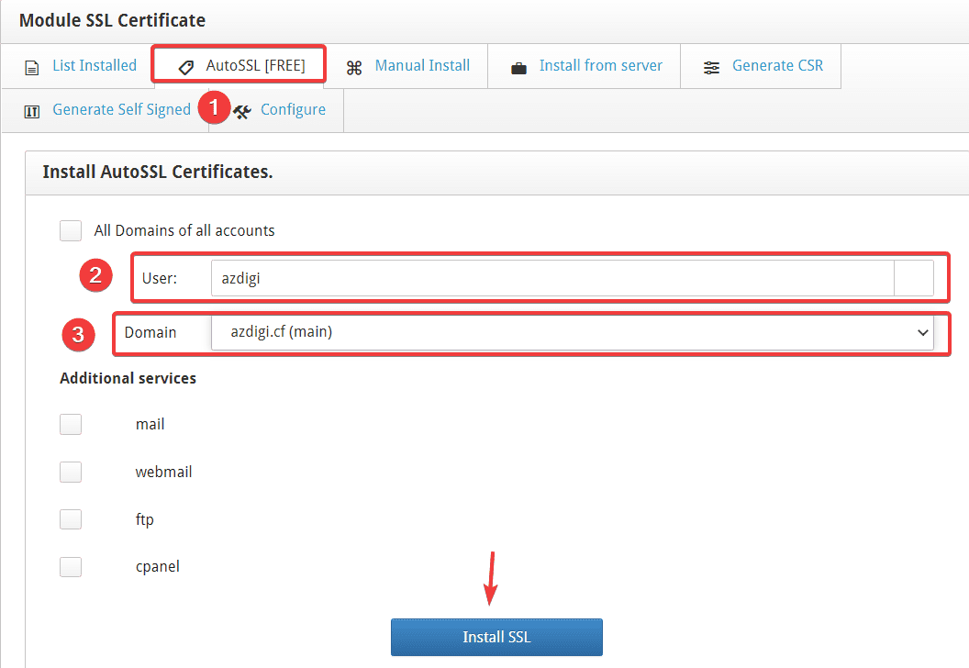The image size is (969, 668).
Task: Click the Configure tools icon
Action: click(240, 109)
